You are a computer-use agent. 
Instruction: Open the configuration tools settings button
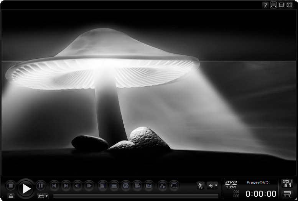pyautogui.click(x=286, y=183)
